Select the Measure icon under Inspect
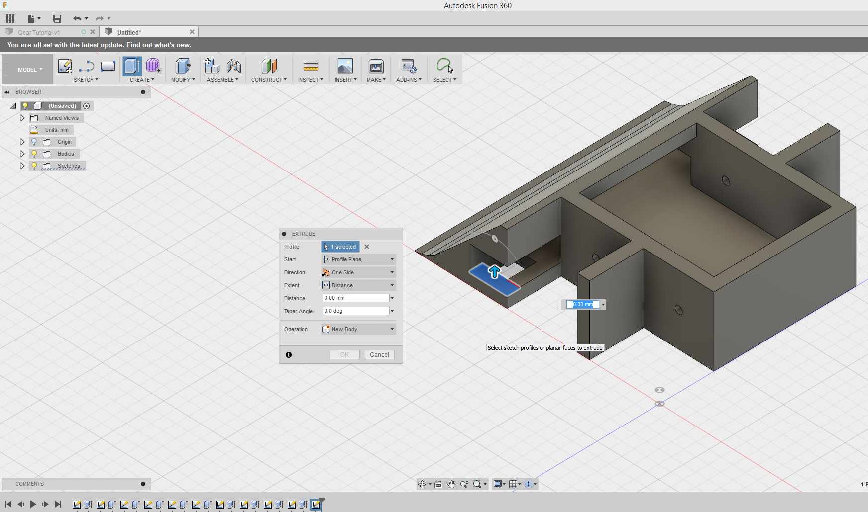This screenshot has height=512, width=868. [x=310, y=66]
